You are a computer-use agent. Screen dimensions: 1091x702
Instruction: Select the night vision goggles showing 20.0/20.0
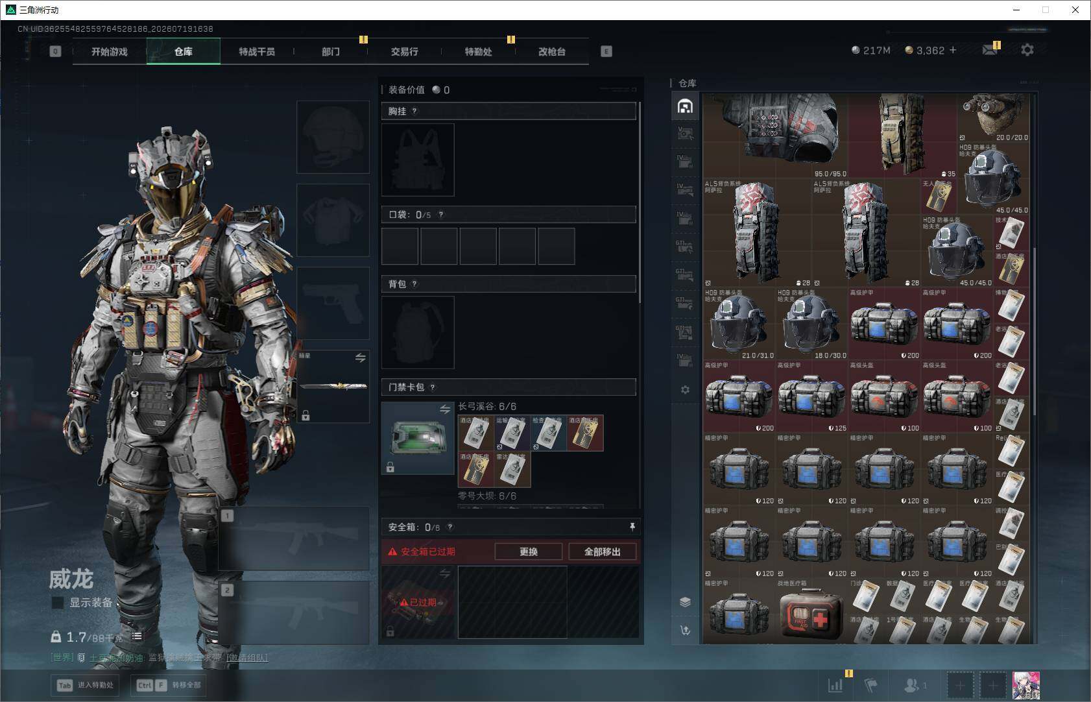(994, 118)
